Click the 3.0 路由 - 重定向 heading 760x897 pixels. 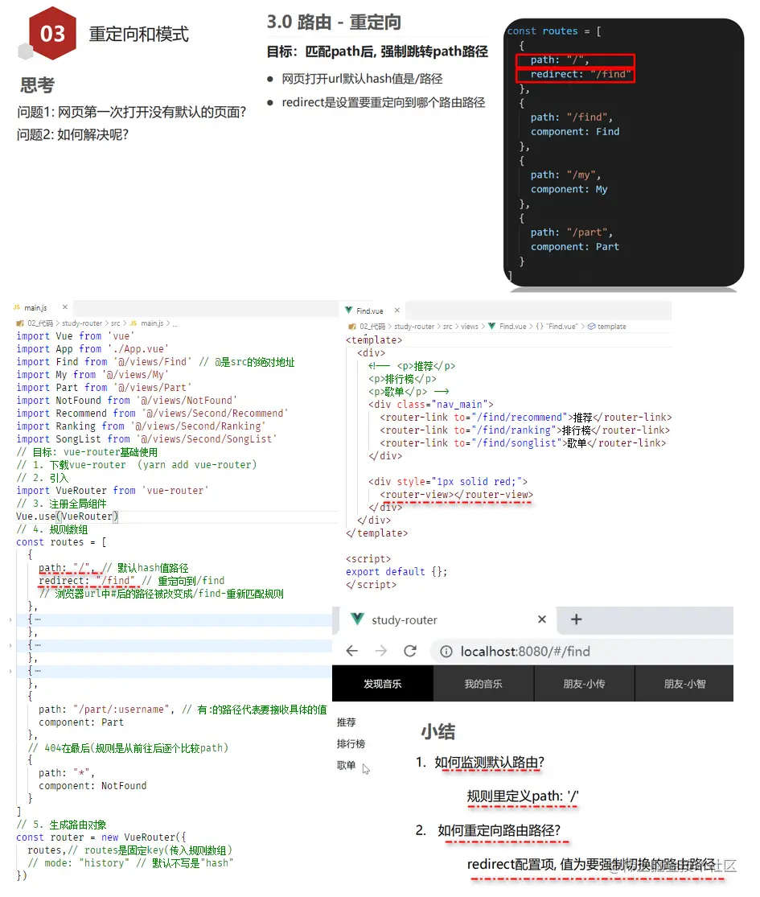pyautogui.click(x=334, y=23)
